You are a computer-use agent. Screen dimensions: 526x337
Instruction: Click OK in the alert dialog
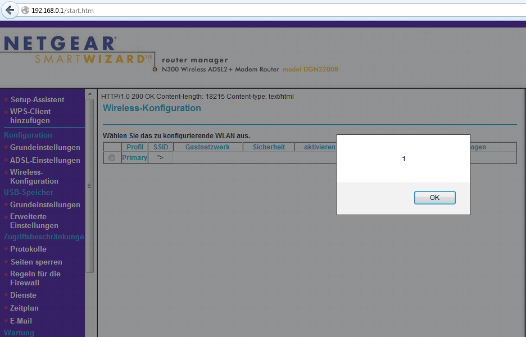[x=434, y=198]
